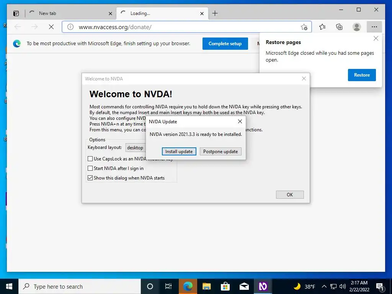The image size is (392, 294).
Task: Open a new browser tab
Action: 215,13
